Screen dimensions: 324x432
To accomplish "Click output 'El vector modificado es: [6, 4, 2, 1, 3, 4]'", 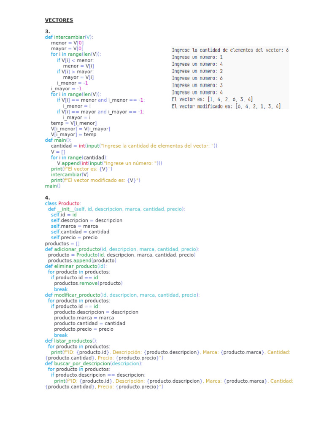I will (x=226, y=106).
